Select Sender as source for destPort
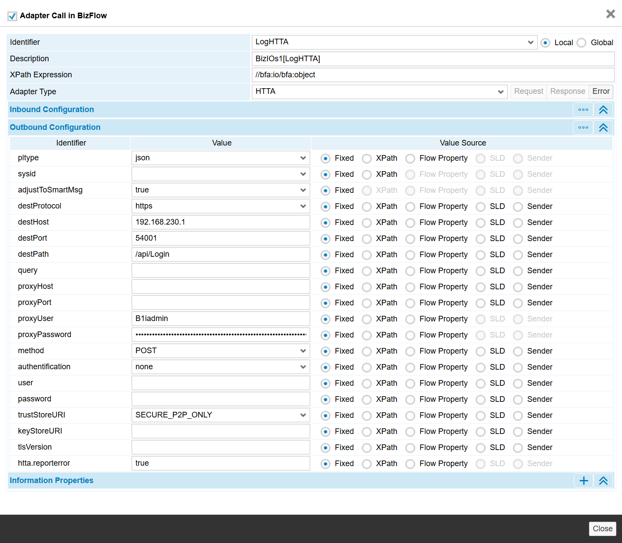The image size is (622, 543). pos(518,239)
